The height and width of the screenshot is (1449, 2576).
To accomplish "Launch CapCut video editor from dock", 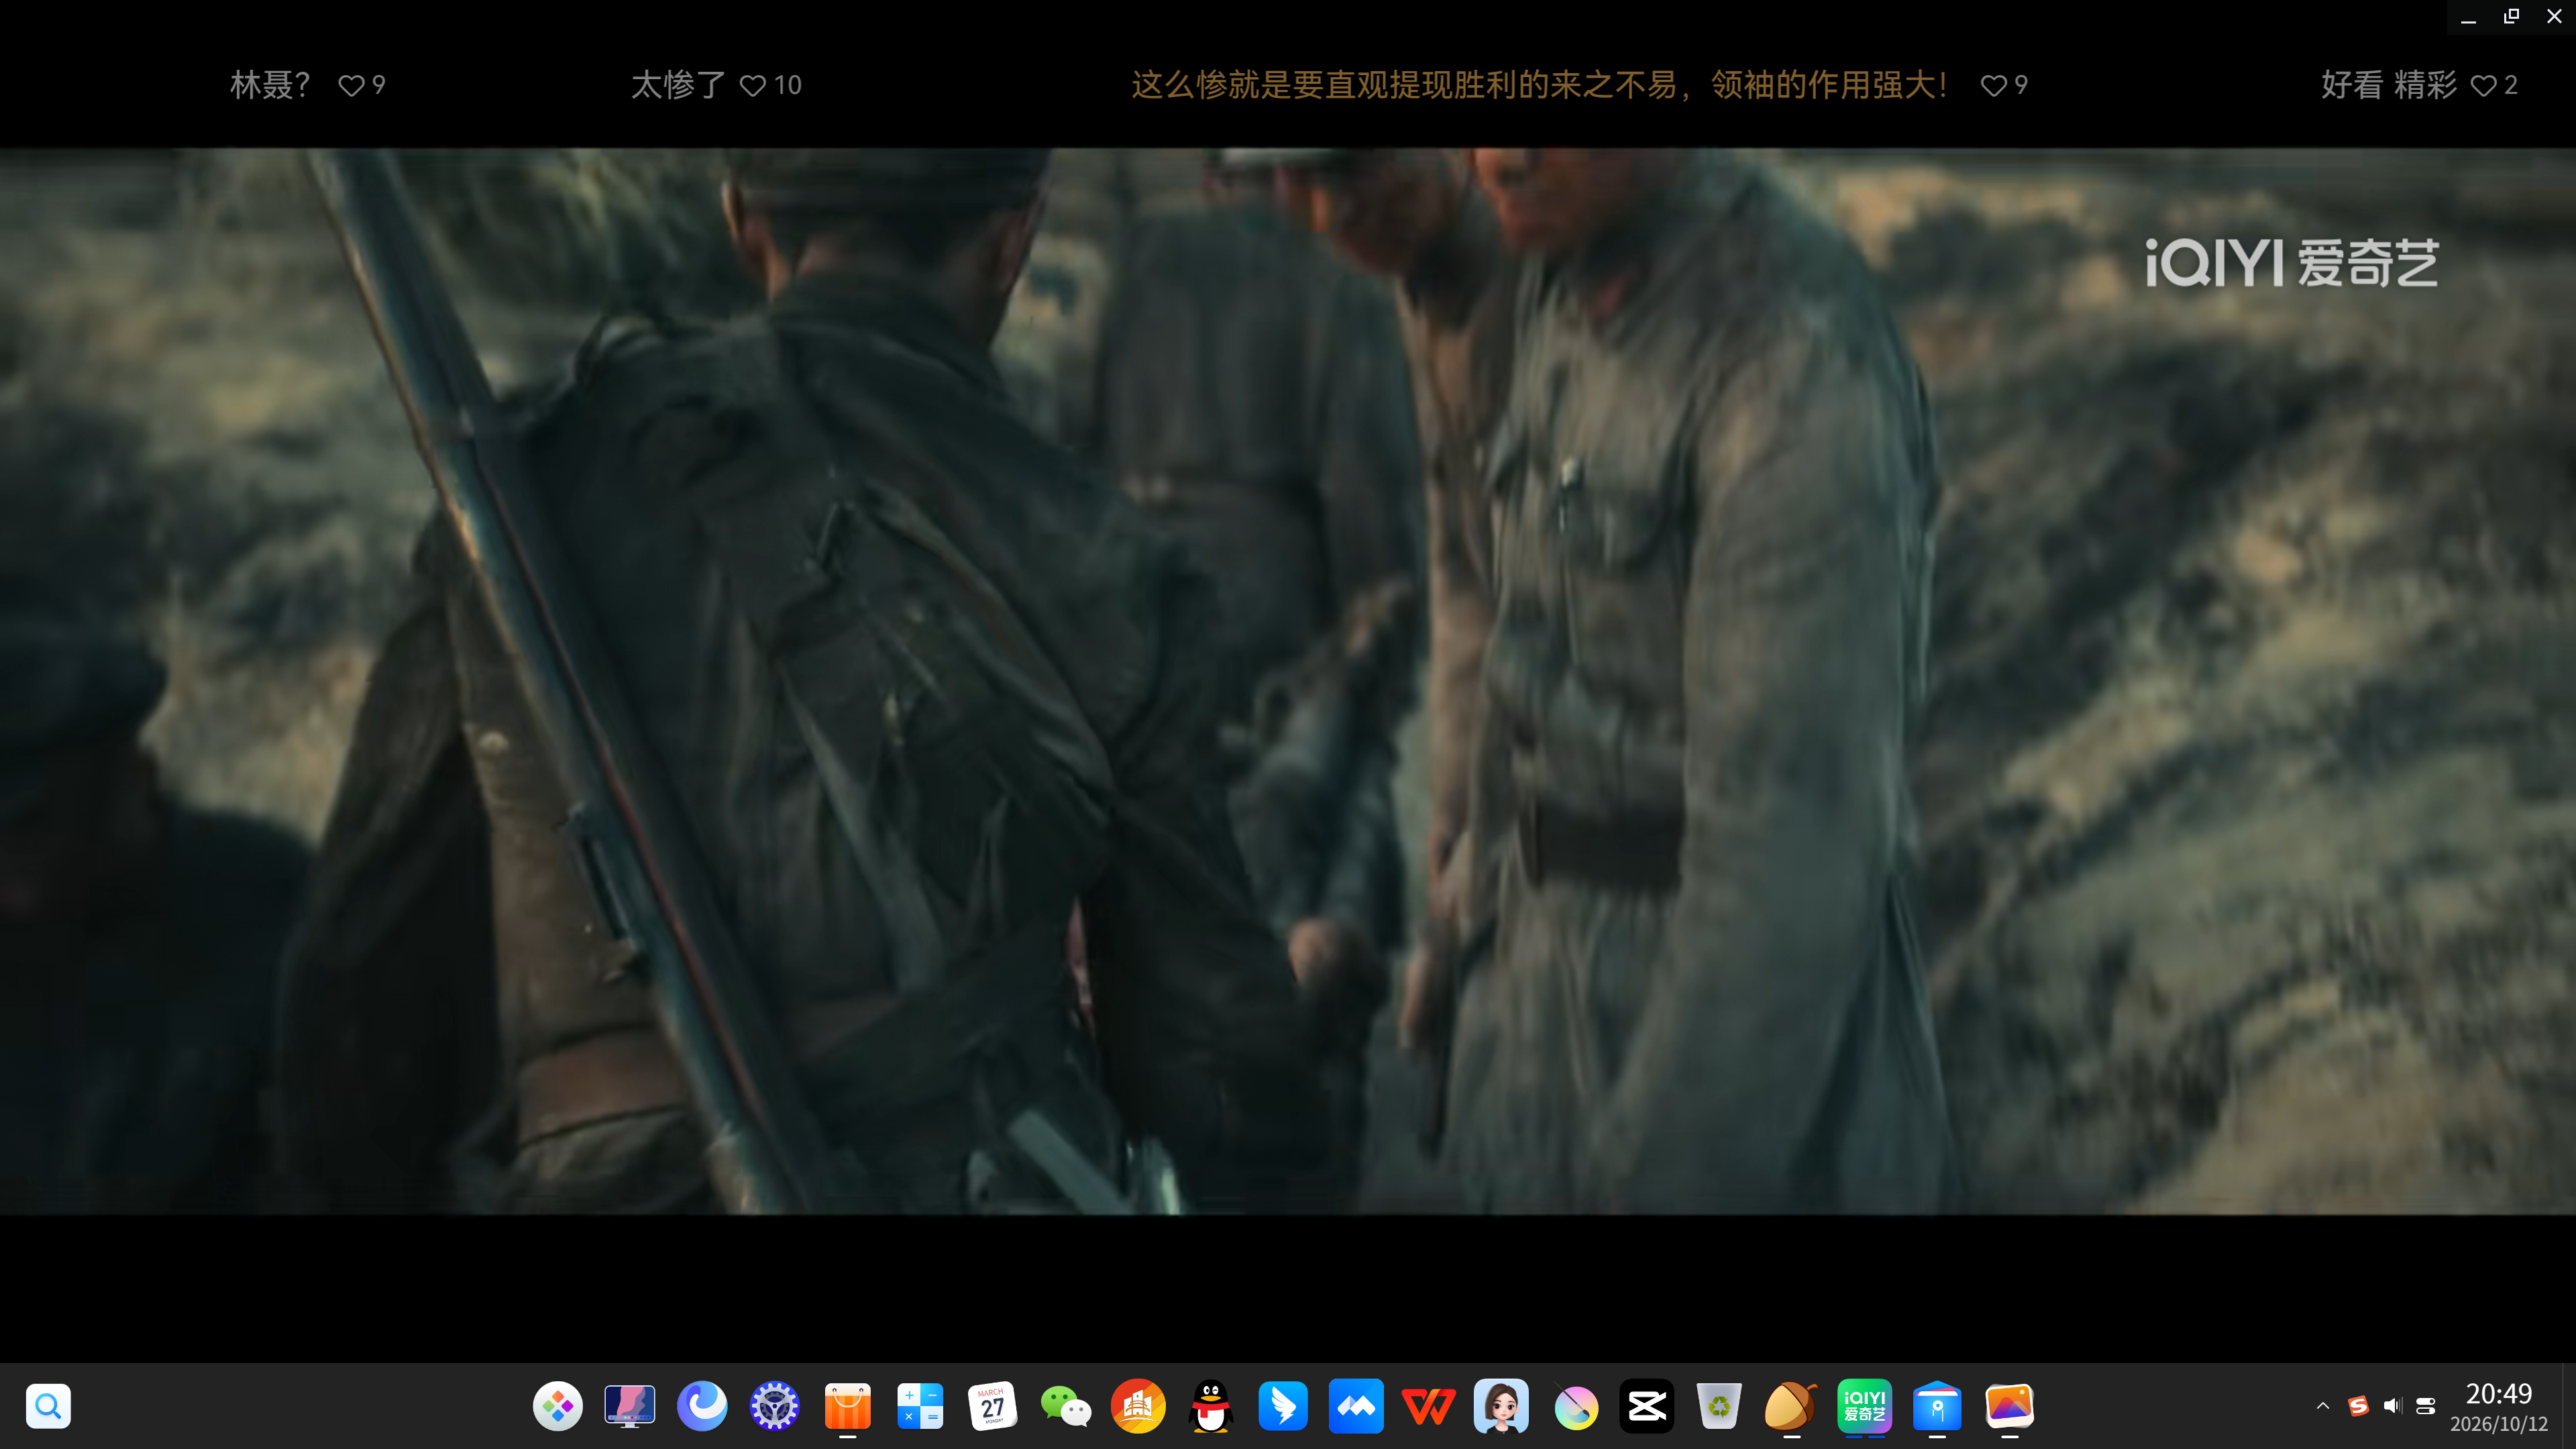I will pyautogui.click(x=1646, y=1407).
